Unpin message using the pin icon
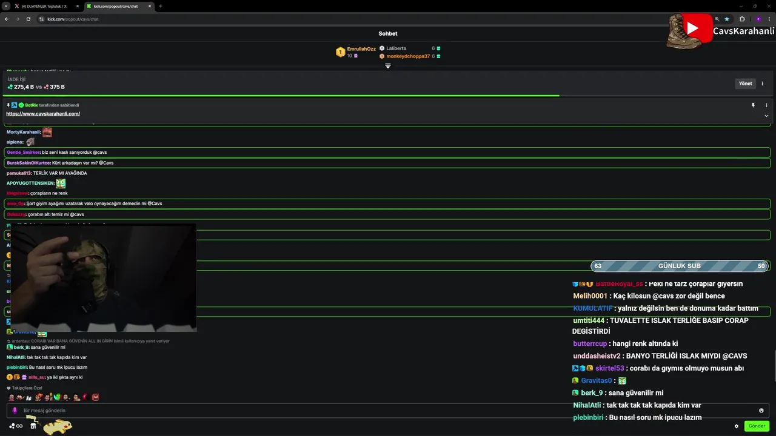 pyautogui.click(x=753, y=105)
